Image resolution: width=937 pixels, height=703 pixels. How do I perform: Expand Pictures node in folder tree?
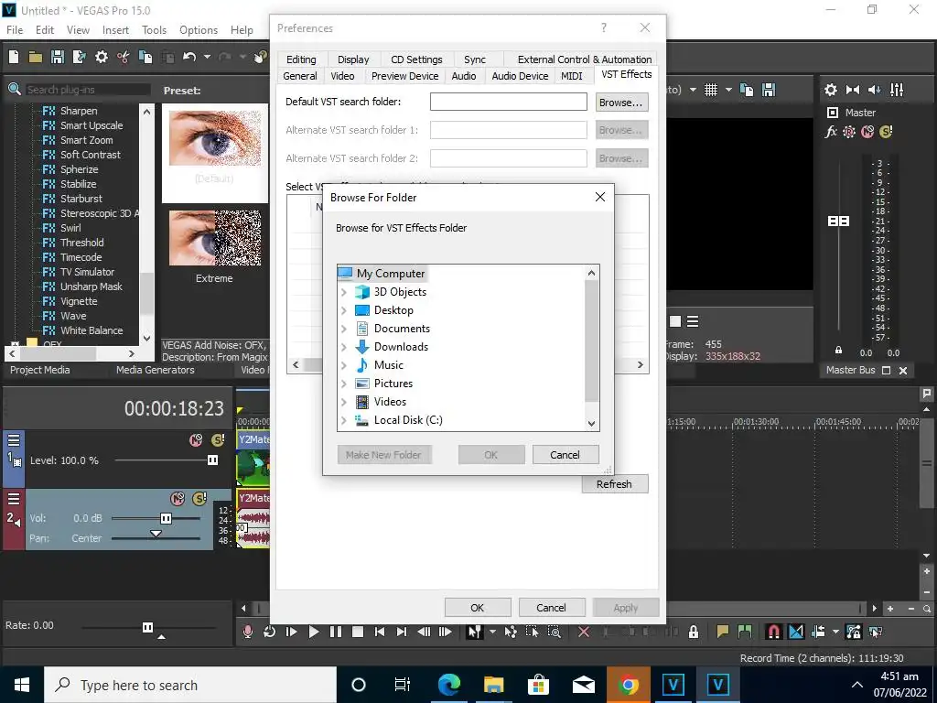[344, 384]
